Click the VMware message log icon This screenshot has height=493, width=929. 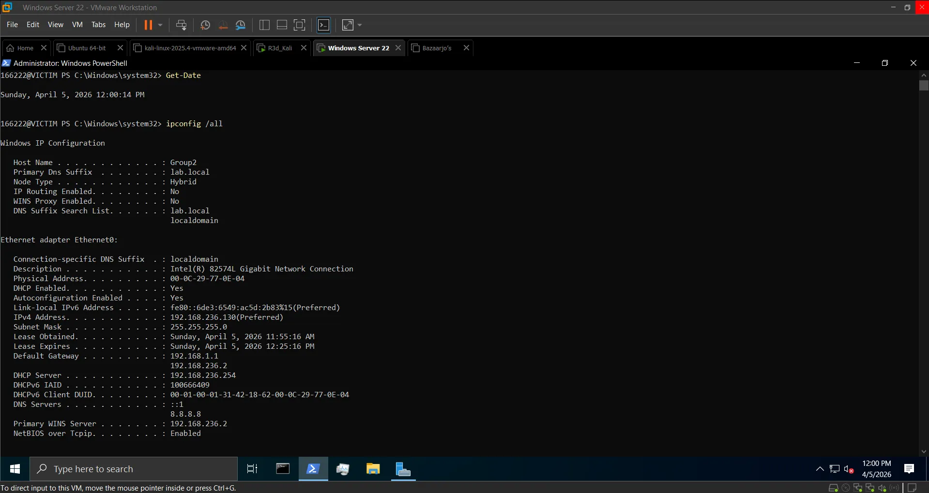click(912, 488)
